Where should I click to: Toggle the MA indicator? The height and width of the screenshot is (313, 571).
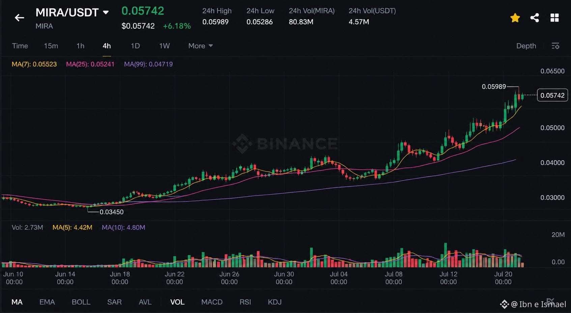pos(17,302)
